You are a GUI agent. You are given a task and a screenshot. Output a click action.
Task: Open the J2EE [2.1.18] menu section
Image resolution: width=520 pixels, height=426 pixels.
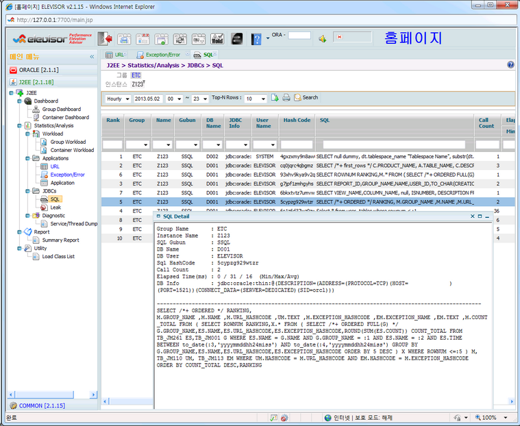click(52, 82)
